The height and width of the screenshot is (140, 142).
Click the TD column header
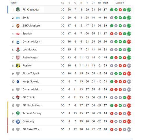(x=99, y=3)
